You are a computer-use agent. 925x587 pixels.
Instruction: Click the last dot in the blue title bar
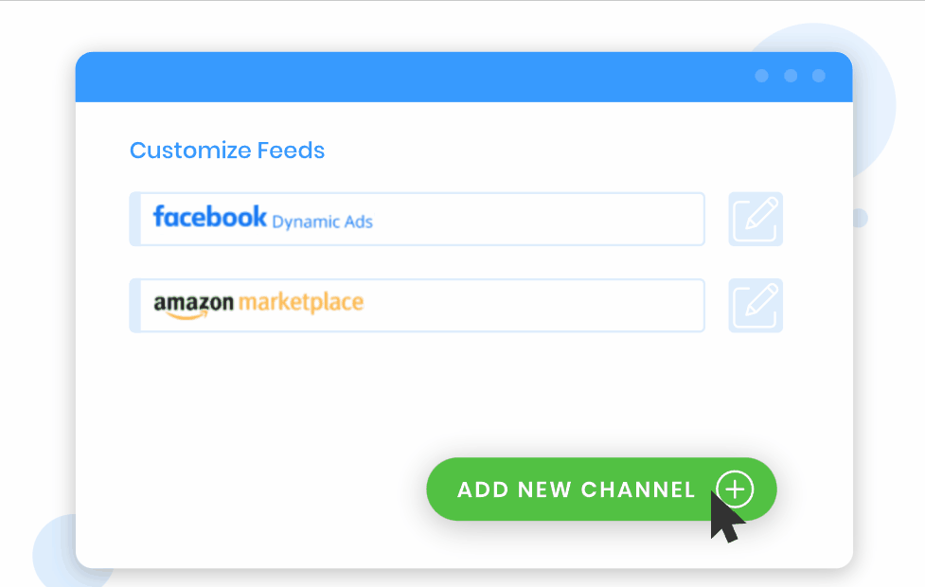pyautogui.click(x=819, y=76)
